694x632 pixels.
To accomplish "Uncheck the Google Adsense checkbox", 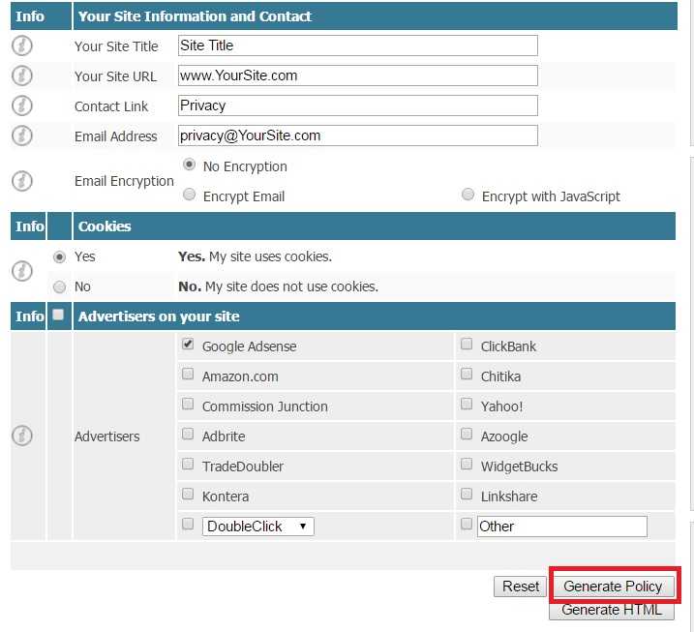I will pyautogui.click(x=189, y=345).
